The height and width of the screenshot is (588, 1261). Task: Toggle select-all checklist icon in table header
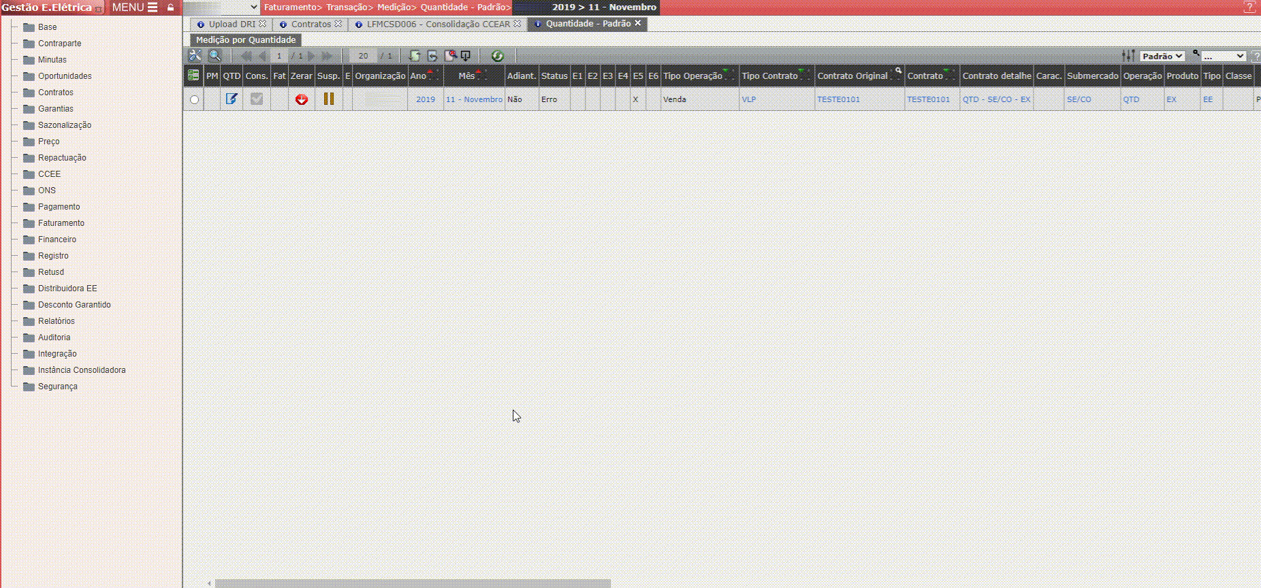pos(193,76)
